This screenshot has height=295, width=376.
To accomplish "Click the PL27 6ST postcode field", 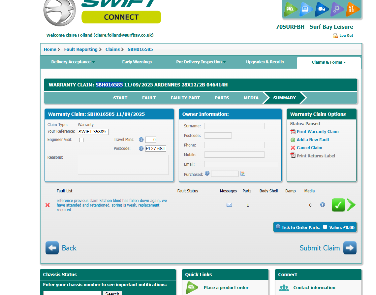I will point(156,148).
